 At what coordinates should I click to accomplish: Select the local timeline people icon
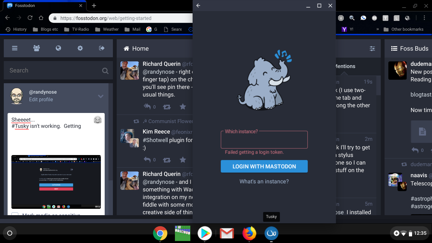point(36,48)
